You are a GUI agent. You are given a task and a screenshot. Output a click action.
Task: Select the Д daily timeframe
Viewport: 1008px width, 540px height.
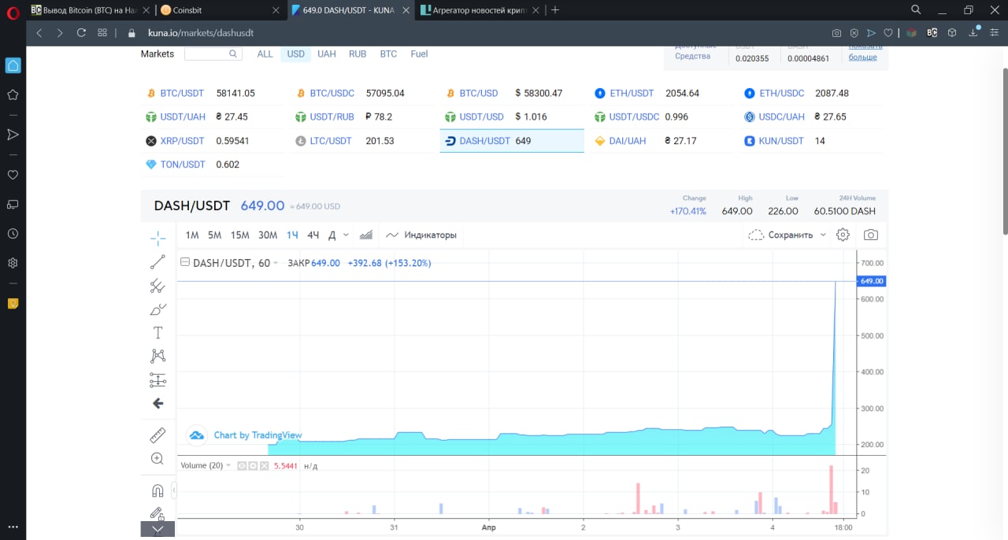tap(332, 235)
